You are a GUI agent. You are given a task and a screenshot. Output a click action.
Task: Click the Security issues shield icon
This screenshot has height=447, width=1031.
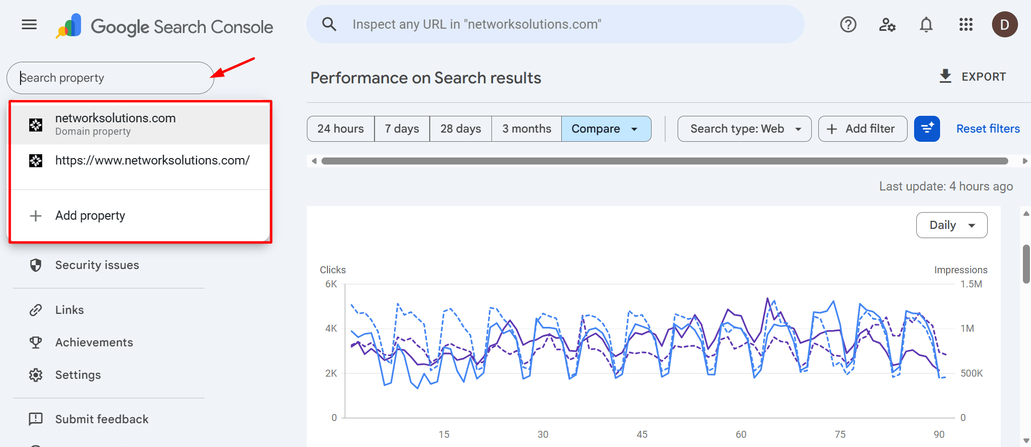pos(35,265)
